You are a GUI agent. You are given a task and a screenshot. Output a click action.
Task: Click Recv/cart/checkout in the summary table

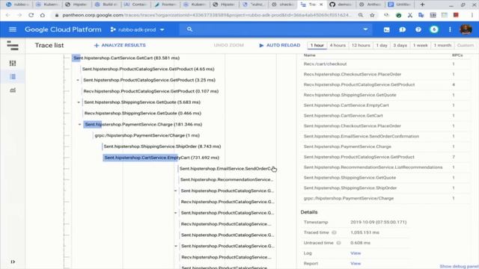[325, 64]
